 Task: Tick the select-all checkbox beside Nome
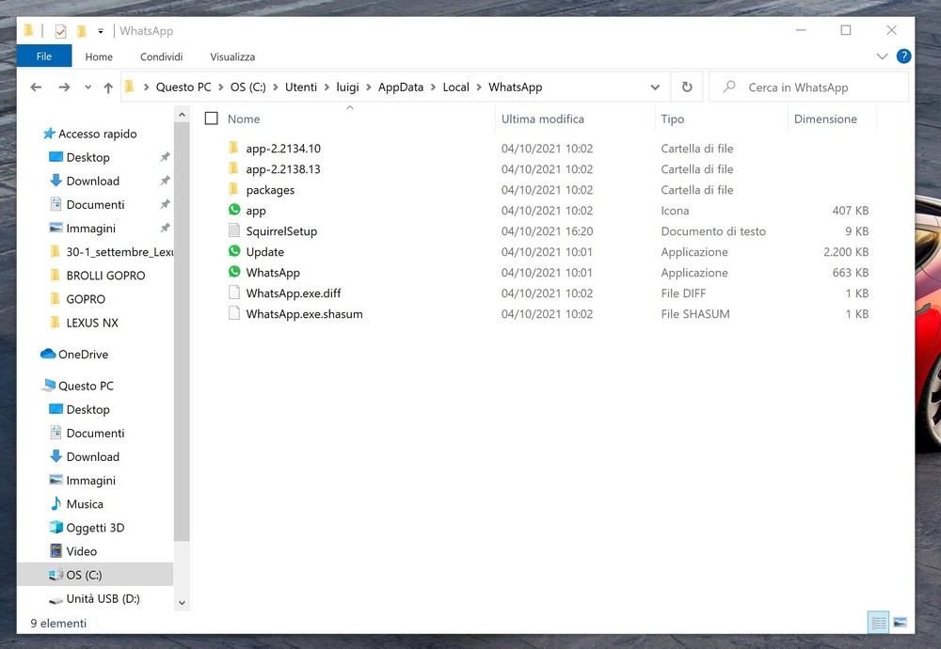click(x=211, y=119)
